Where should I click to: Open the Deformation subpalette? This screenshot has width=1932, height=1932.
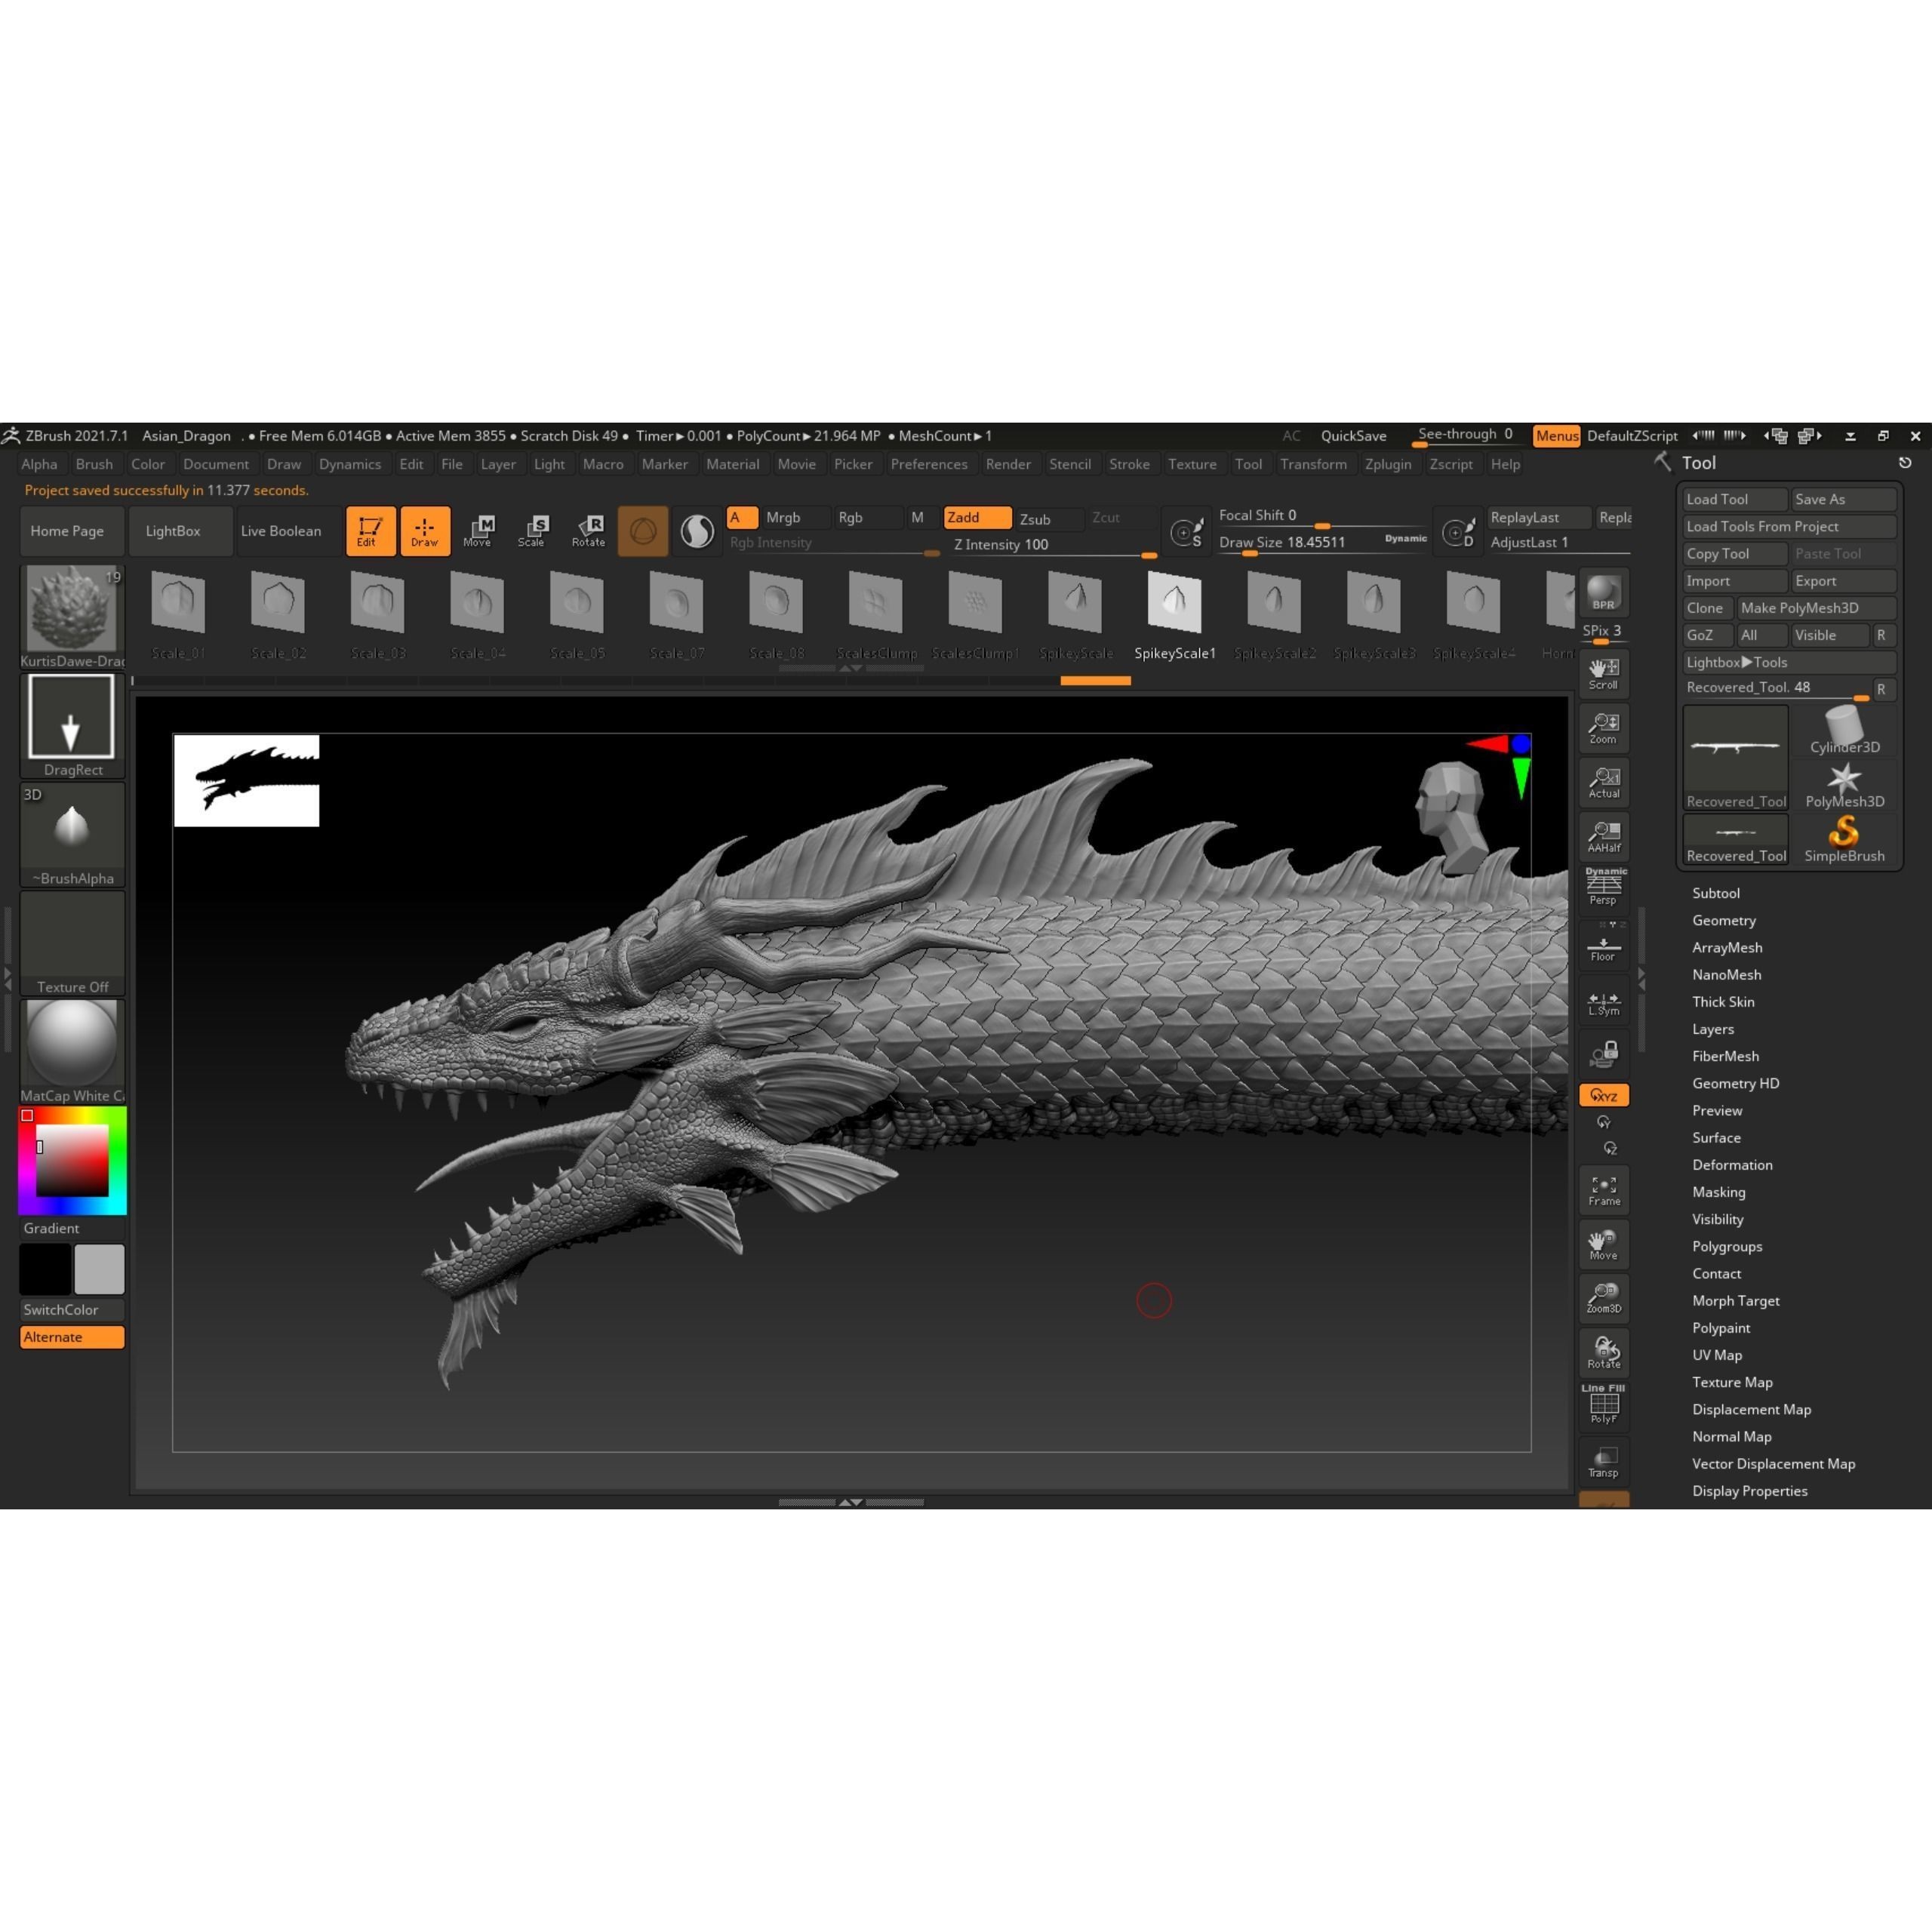[1732, 1164]
